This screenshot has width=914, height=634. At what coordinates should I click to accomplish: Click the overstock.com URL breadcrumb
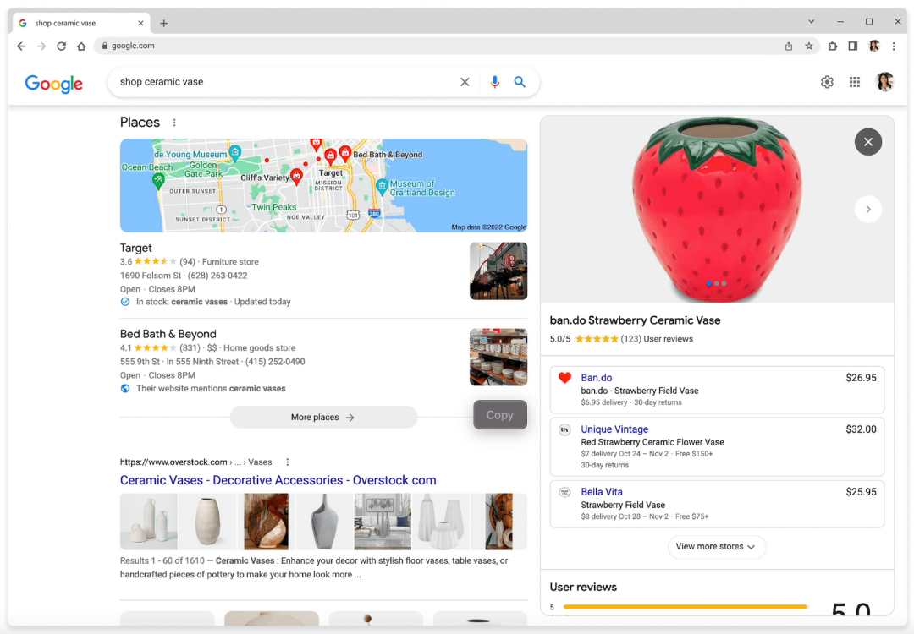click(x=195, y=462)
